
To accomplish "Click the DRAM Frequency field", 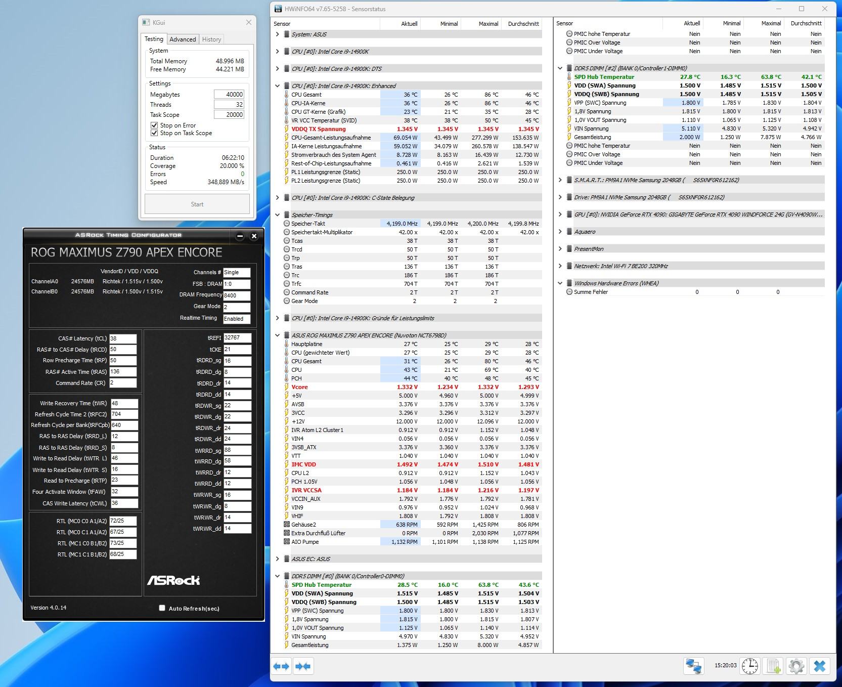I will coord(237,295).
